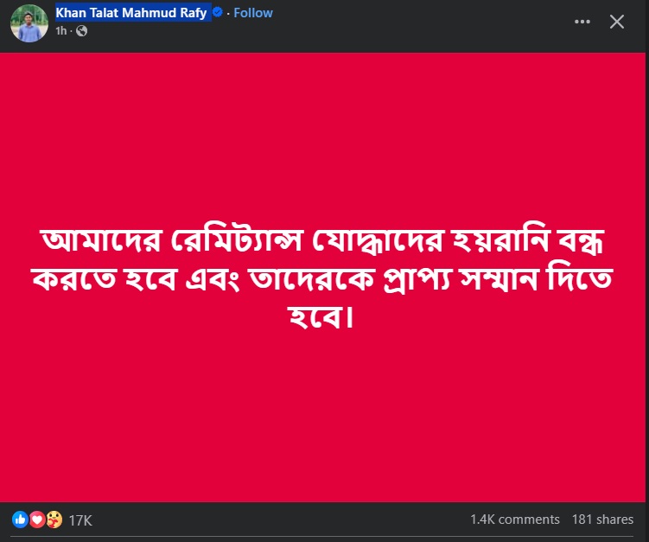Open Khan Talat Mahmud Rafy's profile picture
This screenshot has height=542, width=649.
click(x=29, y=23)
